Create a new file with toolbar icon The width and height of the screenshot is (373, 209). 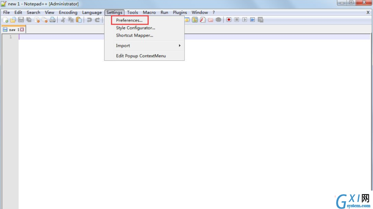[5, 20]
